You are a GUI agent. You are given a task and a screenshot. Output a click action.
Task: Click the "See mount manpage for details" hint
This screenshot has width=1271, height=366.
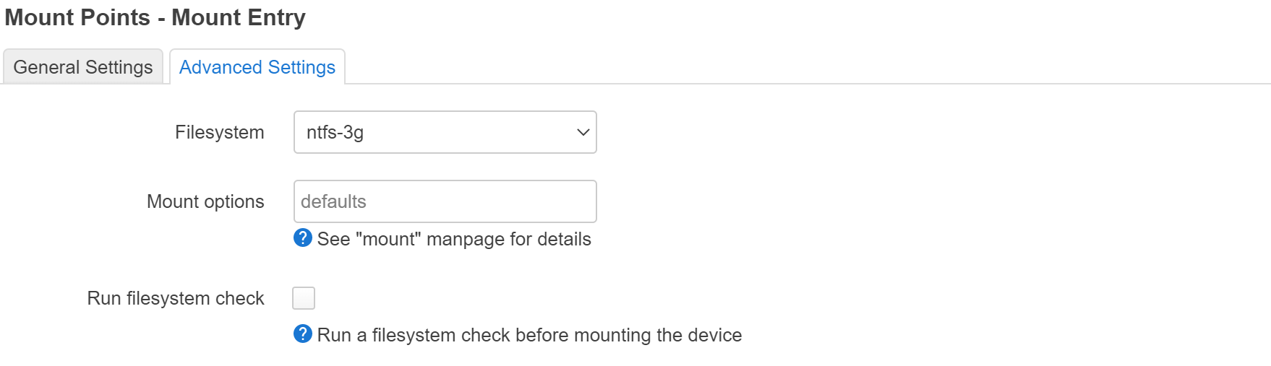tap(454, 239)
